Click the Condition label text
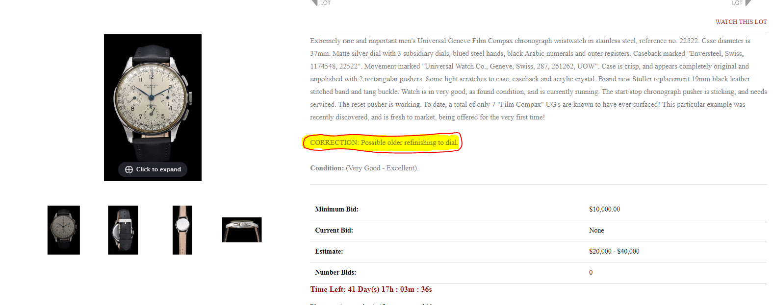Viewport: 773px width, 305px height. 327,168
